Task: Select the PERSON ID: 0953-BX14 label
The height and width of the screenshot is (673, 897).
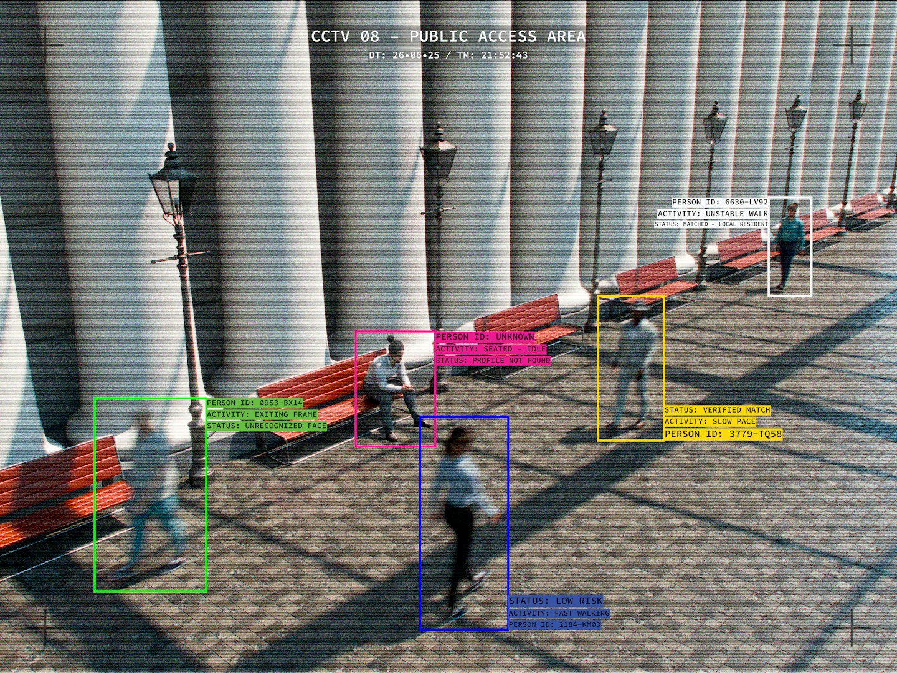Action: point(255,403)
